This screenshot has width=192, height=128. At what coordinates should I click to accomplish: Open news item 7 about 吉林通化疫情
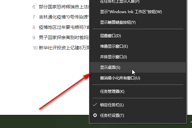tap(64, 17)
